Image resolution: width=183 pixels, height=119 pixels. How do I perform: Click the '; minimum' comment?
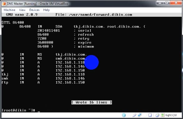click(x=84, y=47)
